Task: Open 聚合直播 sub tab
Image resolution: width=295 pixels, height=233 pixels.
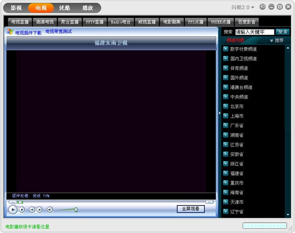Action: (x=70, y=22)
